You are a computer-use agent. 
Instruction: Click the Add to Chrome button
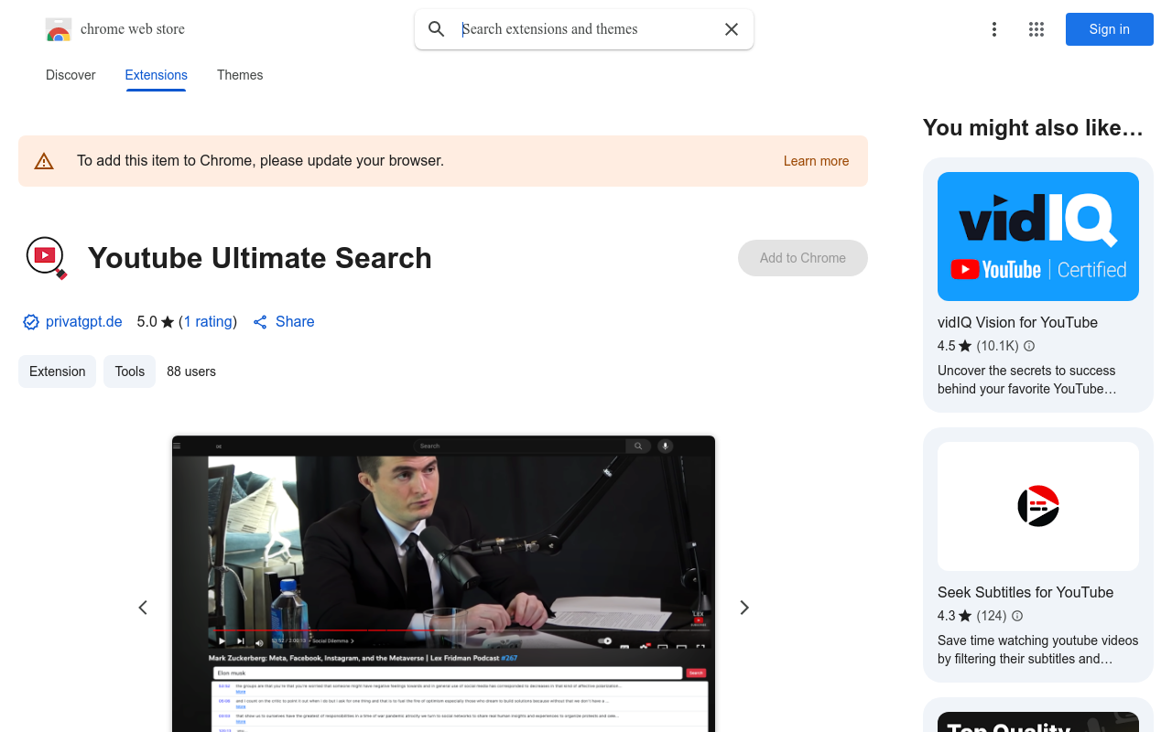tap(803, 258)
